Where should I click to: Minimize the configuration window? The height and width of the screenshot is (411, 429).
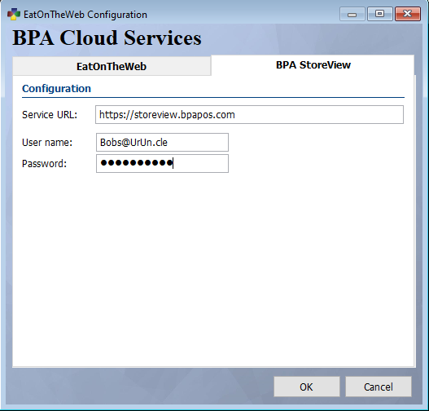[352, 14]
